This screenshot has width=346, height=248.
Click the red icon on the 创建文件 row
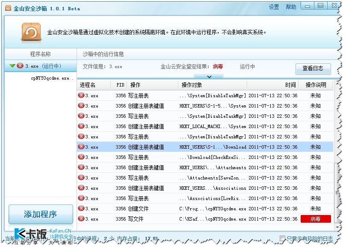pos(81,209)
